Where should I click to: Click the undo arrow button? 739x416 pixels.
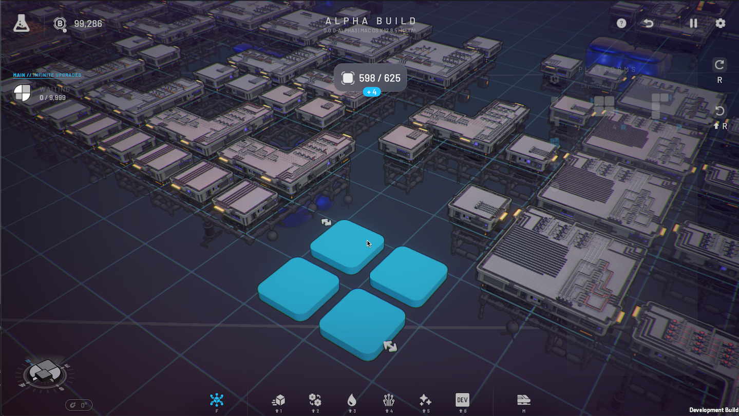click(x=649, y=23)
